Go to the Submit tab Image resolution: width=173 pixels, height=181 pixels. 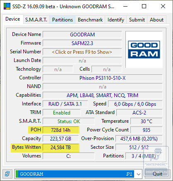[137, 20]
